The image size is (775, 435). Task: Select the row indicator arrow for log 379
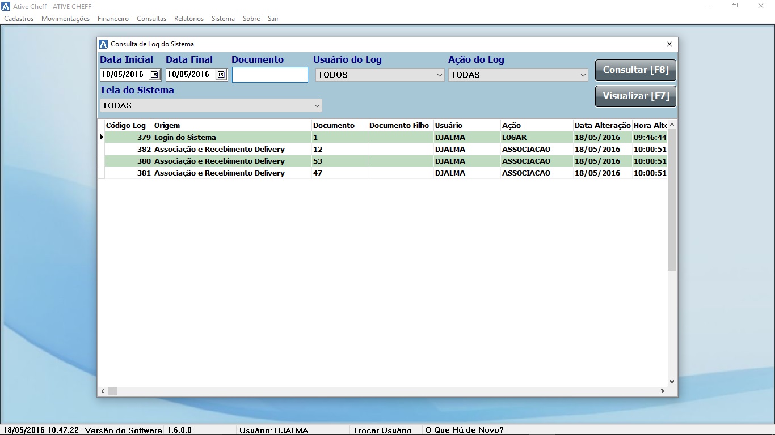pos(102,137)
